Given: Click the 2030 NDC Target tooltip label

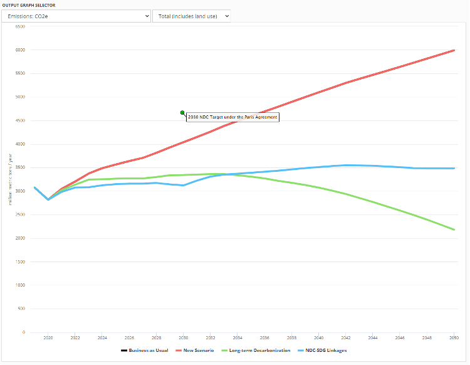Looking at the screenshot, I should 232,117.
